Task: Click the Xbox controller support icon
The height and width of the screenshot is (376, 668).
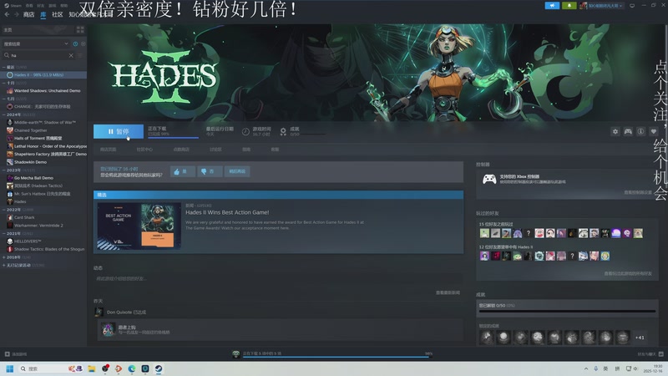Action: click(x=489, y=179)
